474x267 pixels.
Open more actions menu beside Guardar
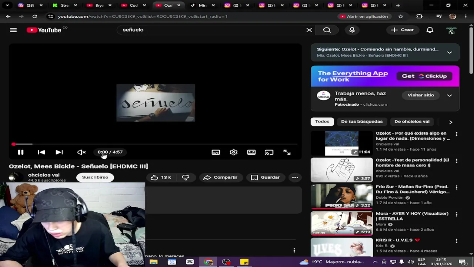pyautogui.click(x=295, y=178)
